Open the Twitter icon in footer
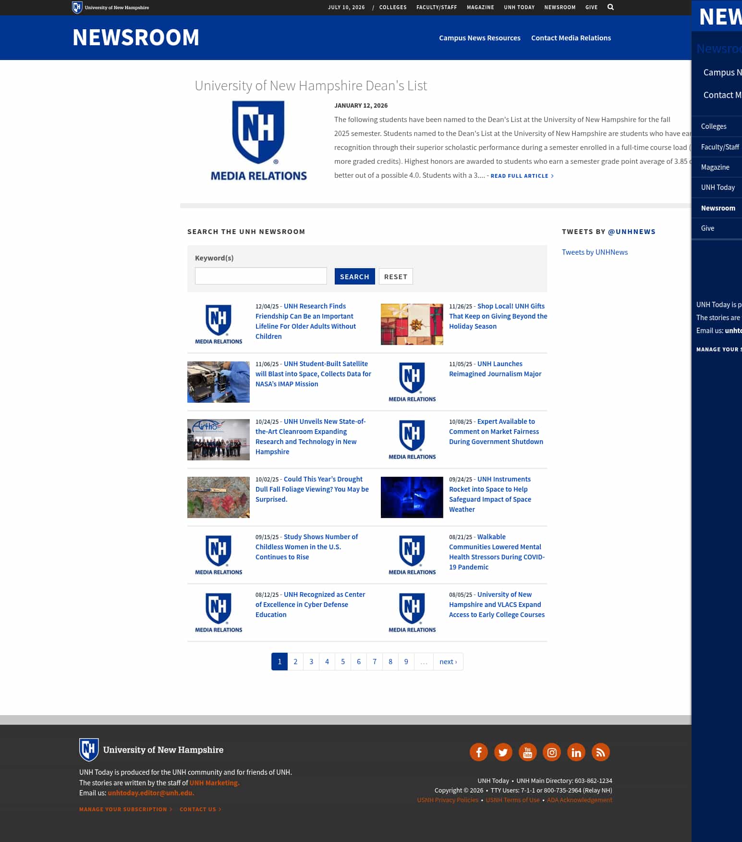The width and height of the screenshot is (742, 842). point(503,752)
